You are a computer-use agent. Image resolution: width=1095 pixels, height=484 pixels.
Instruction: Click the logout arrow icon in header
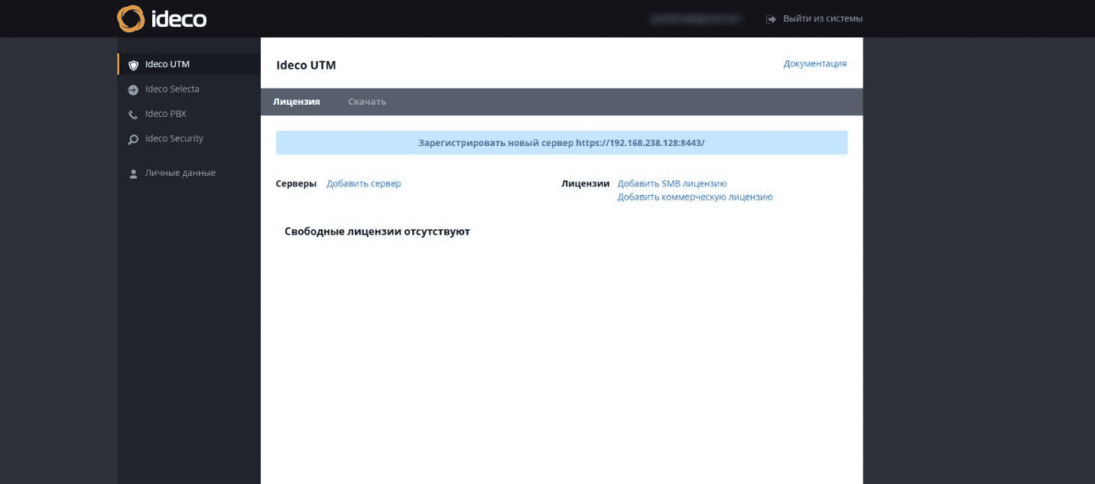tap(771, 19)
